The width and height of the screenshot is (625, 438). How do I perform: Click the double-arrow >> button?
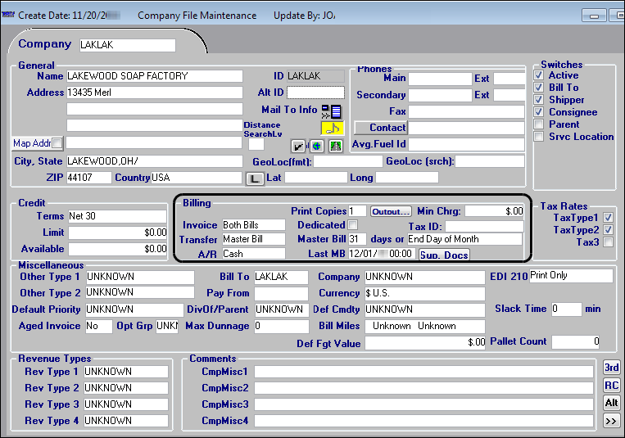coord(611,422)
